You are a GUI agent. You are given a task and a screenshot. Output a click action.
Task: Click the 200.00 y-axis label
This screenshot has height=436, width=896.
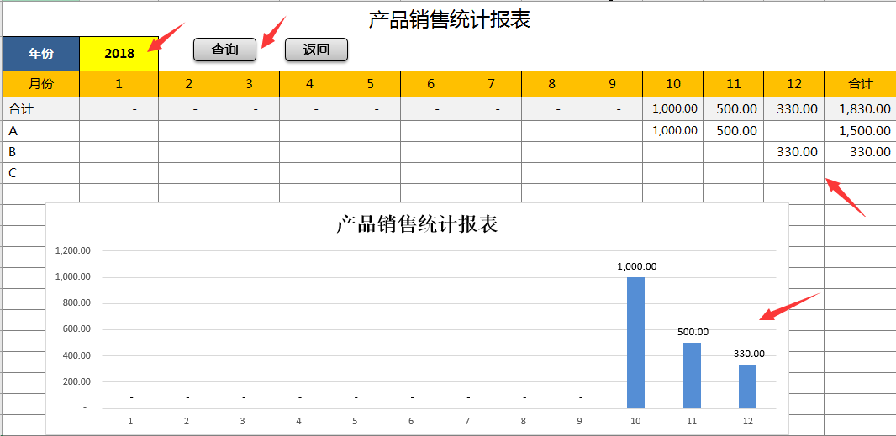click(x=76, y=381)
